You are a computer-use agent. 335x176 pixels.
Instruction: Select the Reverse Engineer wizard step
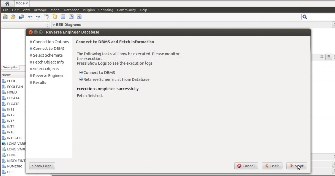coord(47,76)
